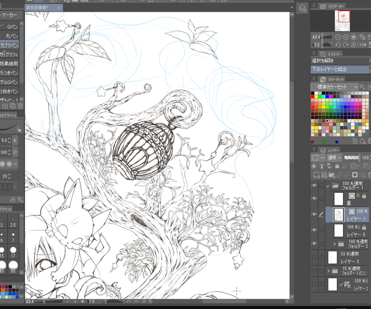Click the quick access panel icon
This screenshot has width=371, height=309.
coord(302,8)
